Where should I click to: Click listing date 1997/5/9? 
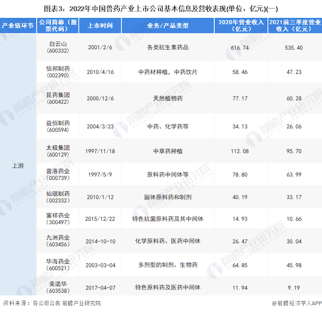100,175
